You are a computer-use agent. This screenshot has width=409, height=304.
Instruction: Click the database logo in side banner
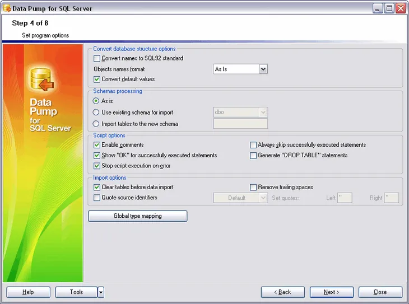41,79
